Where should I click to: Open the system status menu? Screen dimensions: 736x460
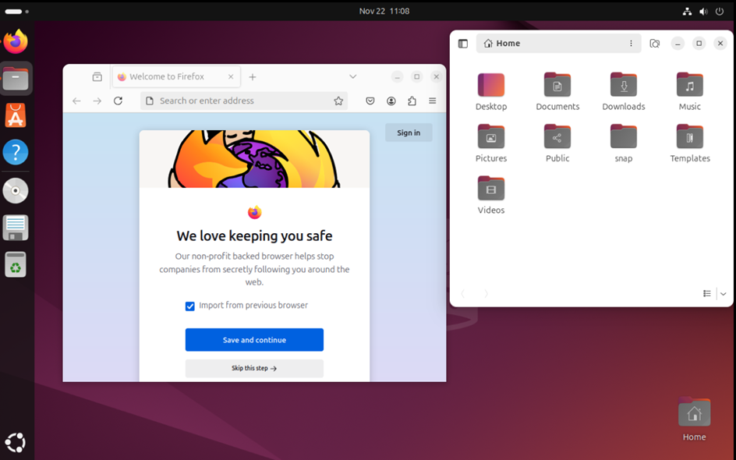click(702, 11)
